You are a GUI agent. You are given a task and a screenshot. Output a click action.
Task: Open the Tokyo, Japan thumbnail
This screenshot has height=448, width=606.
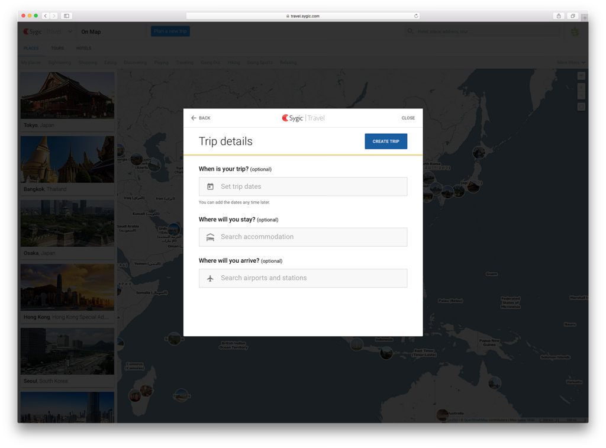67,95
